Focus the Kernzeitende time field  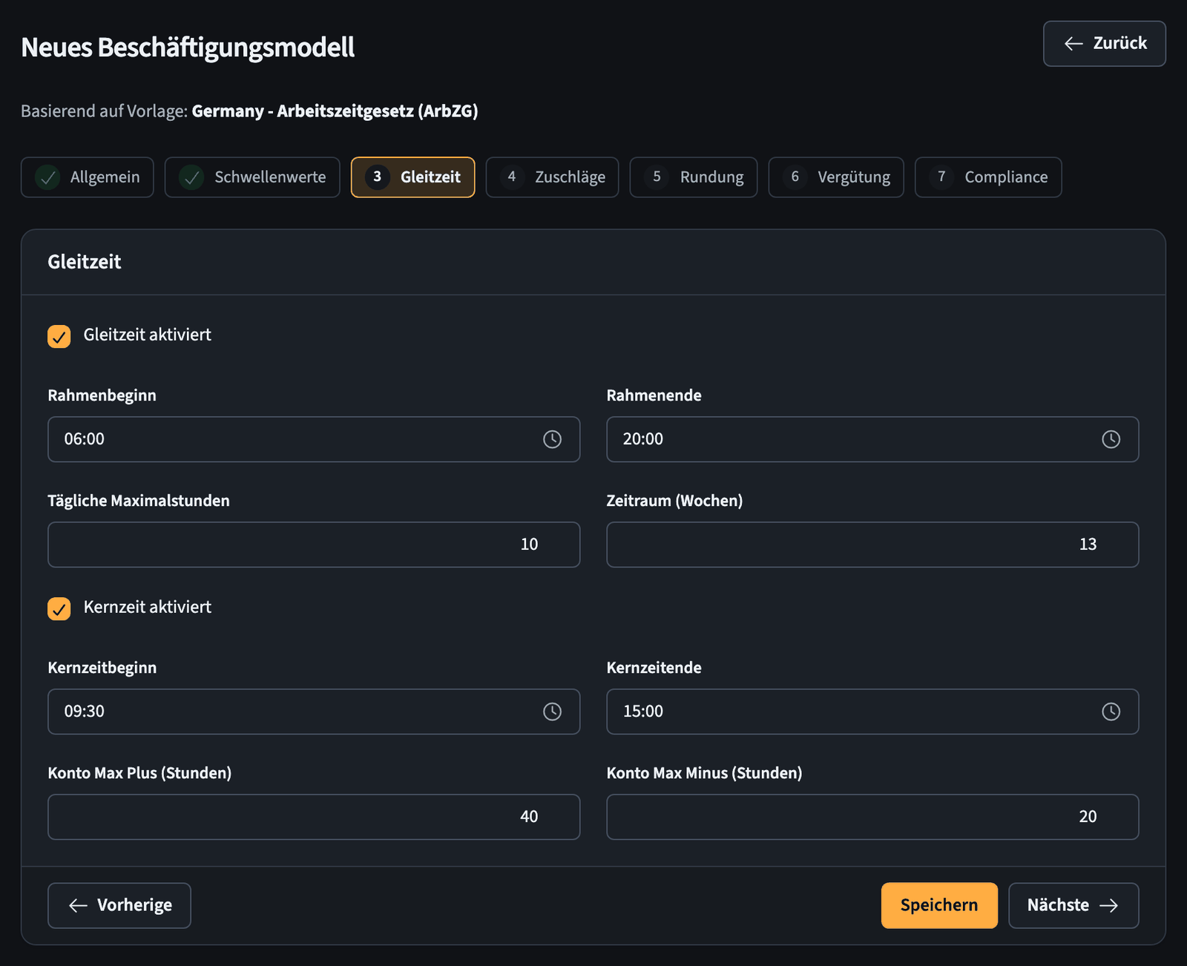tap(872, 712)
